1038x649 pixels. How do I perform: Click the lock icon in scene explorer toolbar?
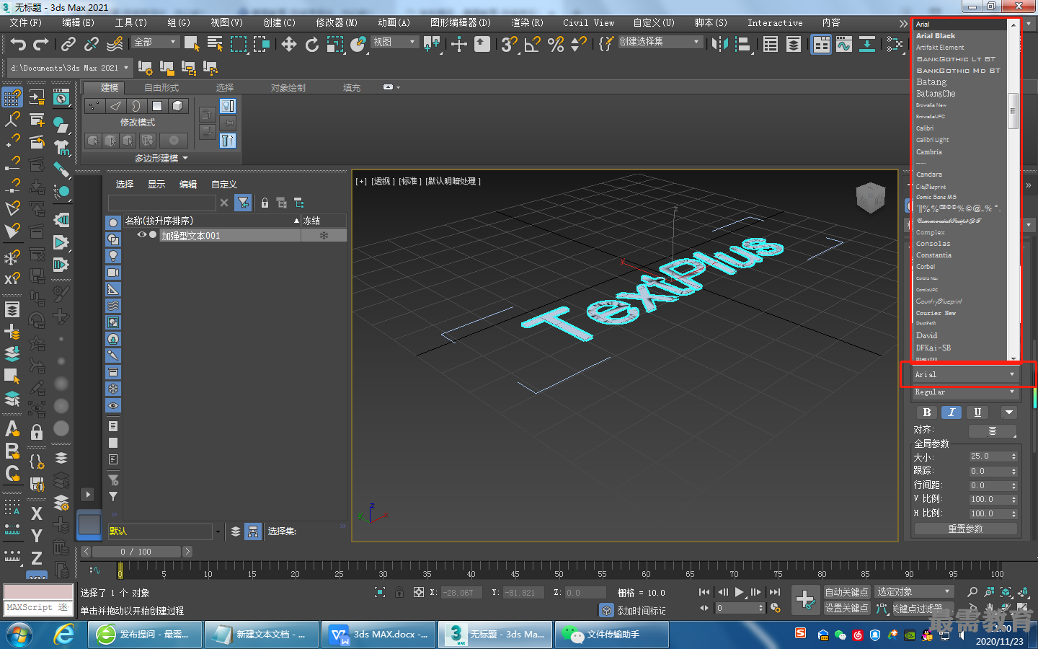[265, 203]
